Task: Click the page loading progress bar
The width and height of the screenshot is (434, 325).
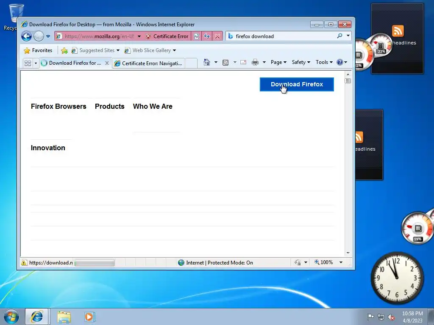Action: tap(95, 262)
